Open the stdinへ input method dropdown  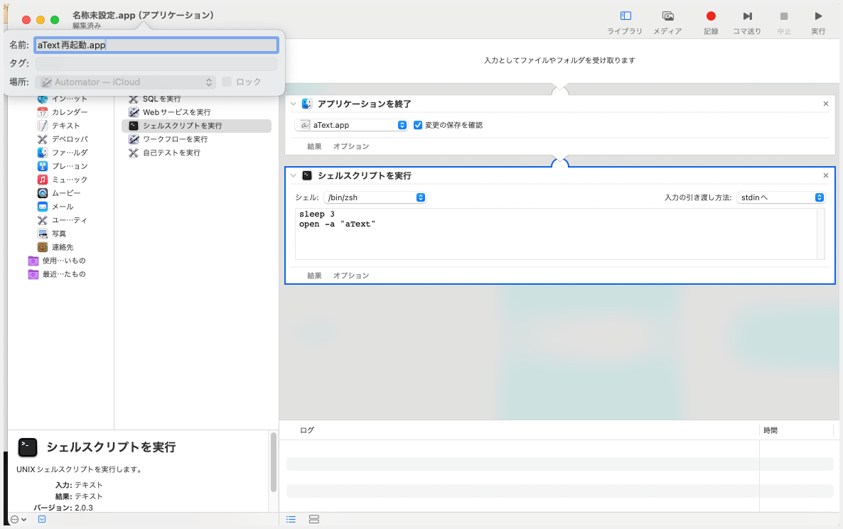(x=780, y=197)
